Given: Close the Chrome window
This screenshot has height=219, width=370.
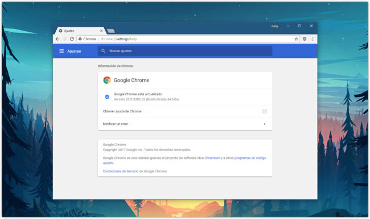Looking at the screenshot, I should (311, 26).
